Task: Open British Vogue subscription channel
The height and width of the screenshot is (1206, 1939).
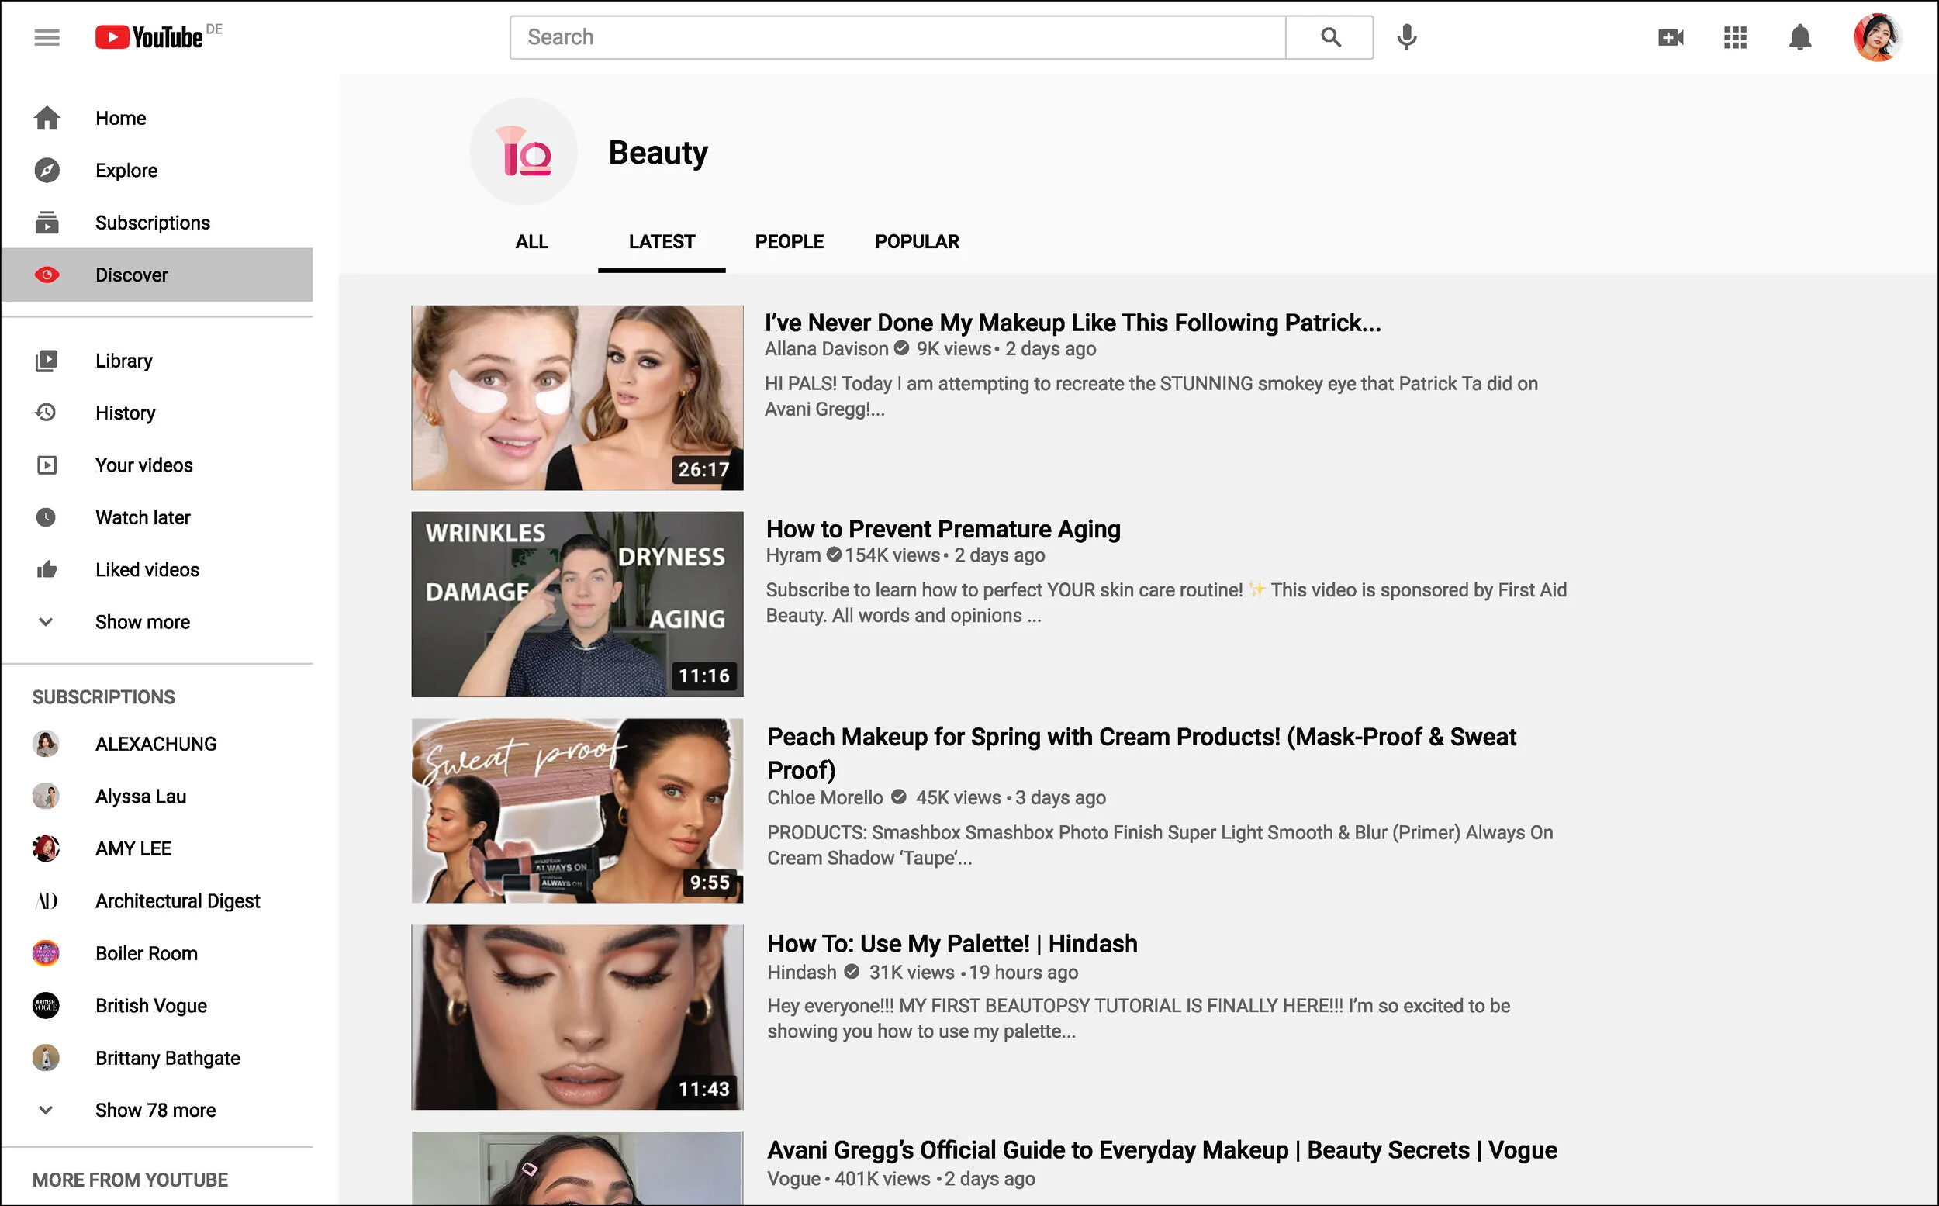Action: click(x=150, y=1006)
